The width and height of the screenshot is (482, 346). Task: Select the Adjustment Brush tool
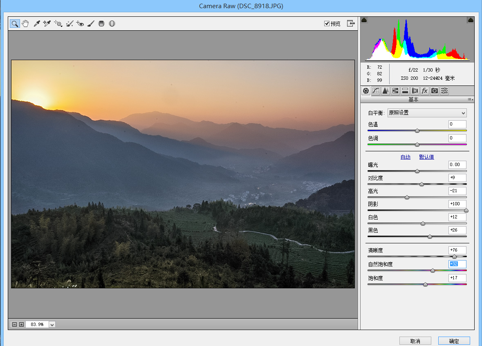pos(91,24)
